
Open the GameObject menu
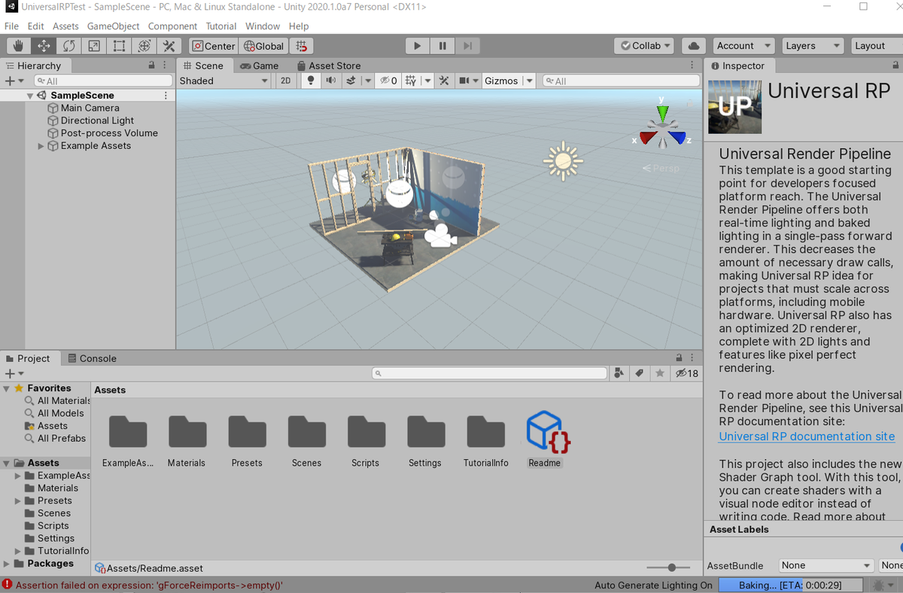point(113,26)
